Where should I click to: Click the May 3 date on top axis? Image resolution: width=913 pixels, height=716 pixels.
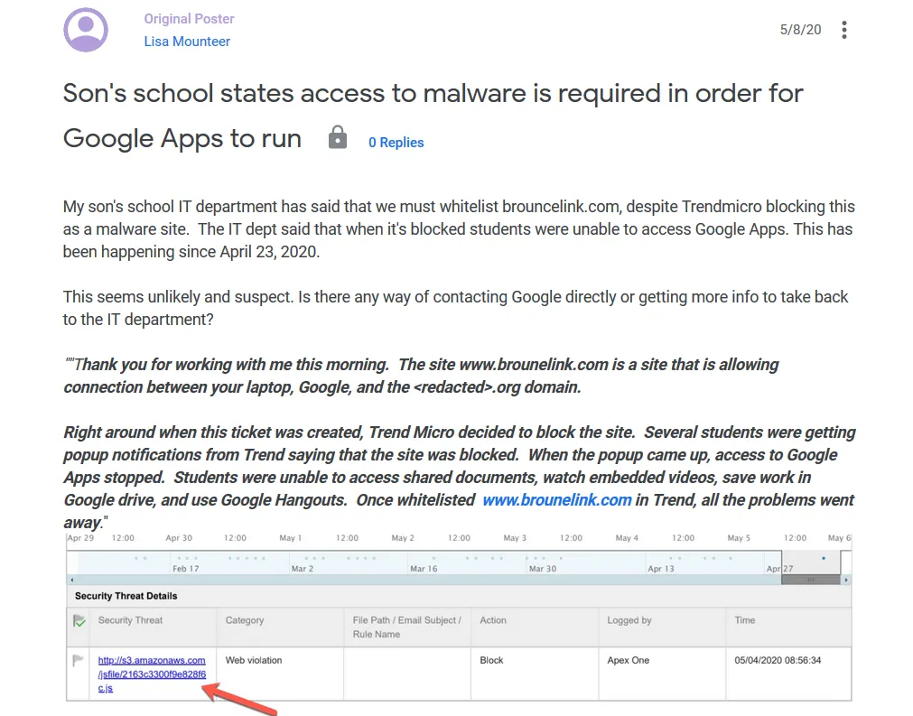(515, 538)
